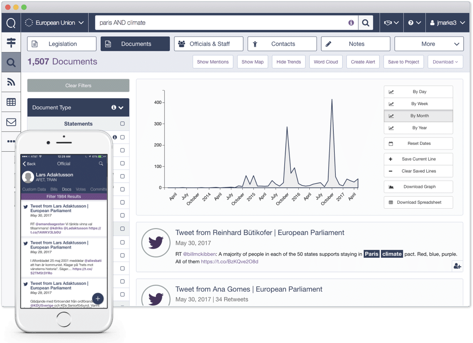Screen dimensions: 473x343
Task: Open the https://t.co/BzKQve2O8d link
Action: click(229, 262)
